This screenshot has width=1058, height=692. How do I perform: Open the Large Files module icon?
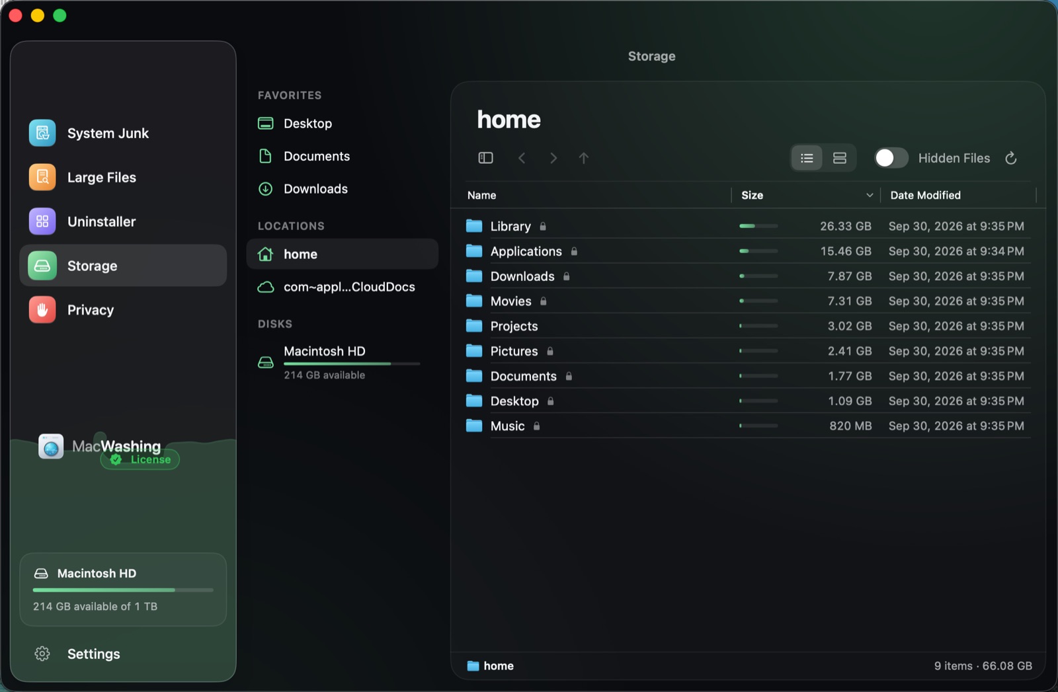[x=42, y=177]
